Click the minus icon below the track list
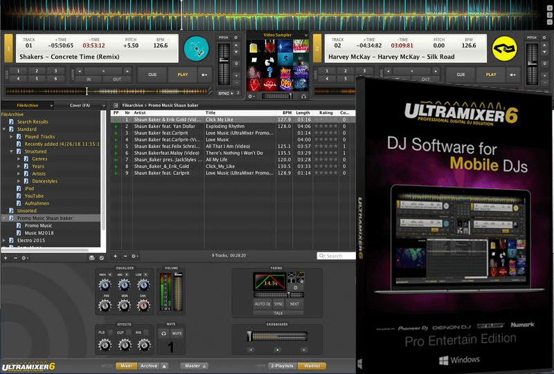This screenshot has height=374, width=554. pyautogui.click(x=125, y=256)
